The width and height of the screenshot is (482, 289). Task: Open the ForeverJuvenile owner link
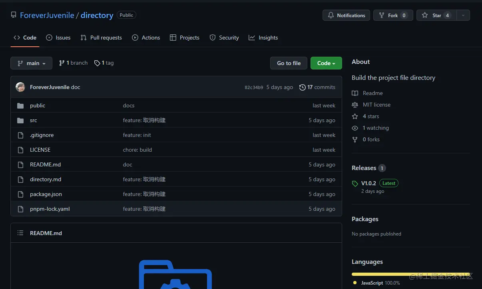47,15
